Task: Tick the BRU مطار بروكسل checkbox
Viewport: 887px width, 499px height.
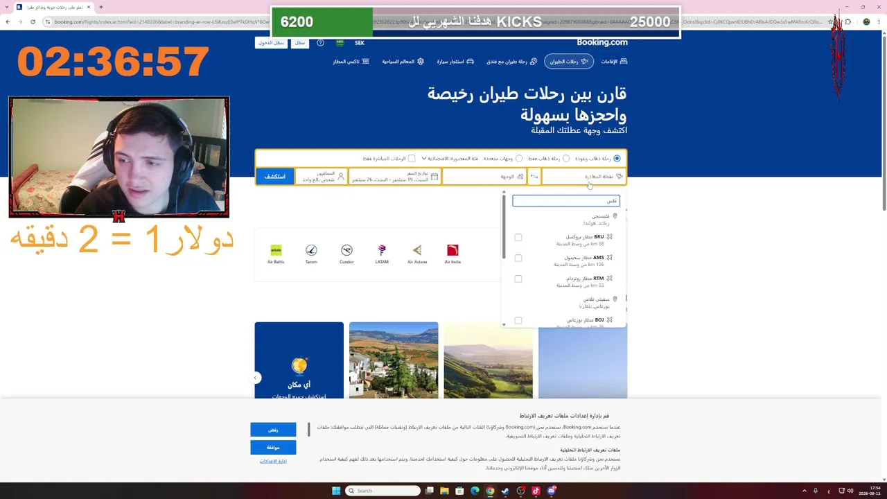Action: [x=518, y=237]
